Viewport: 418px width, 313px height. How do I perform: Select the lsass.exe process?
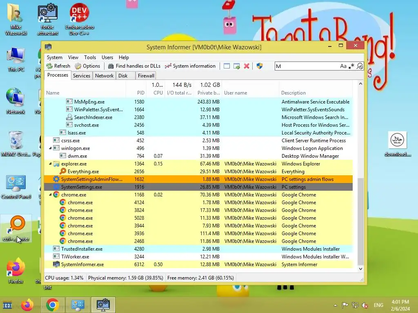pyautogui.click(x=199, y=132)
